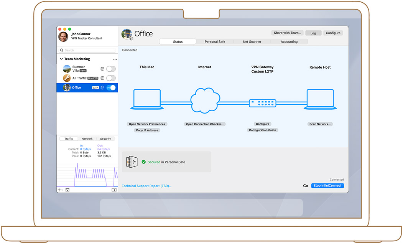Enable the Summer Villa connection toggle
403x244 pixels.
(x=111, y=69)
